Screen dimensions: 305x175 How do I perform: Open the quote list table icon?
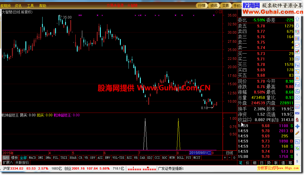coord(297,38)
